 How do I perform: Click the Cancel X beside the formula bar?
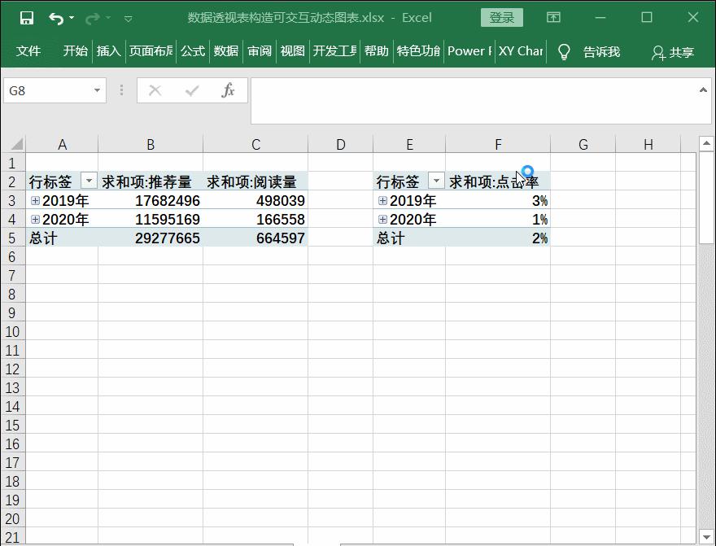pos(155,90)
